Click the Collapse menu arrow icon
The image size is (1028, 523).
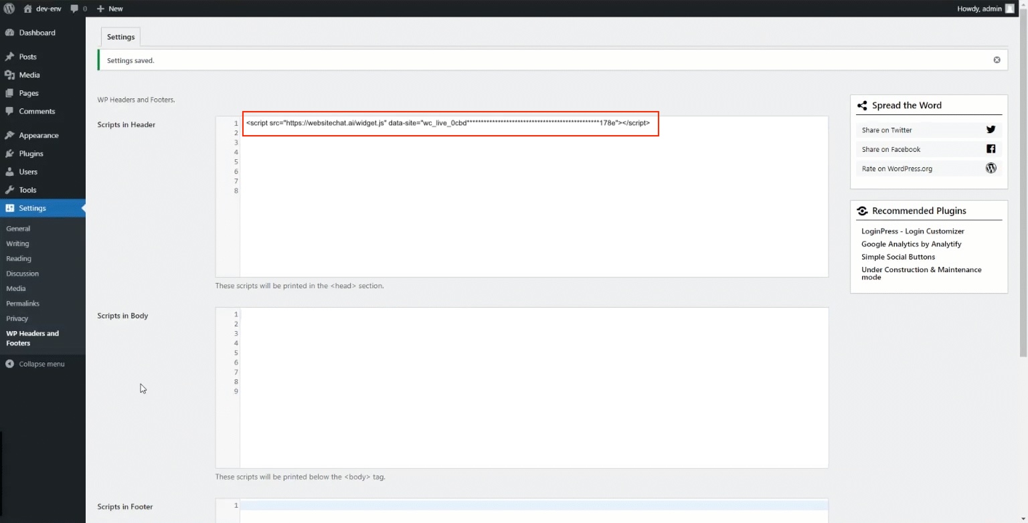tap(9, 364)
